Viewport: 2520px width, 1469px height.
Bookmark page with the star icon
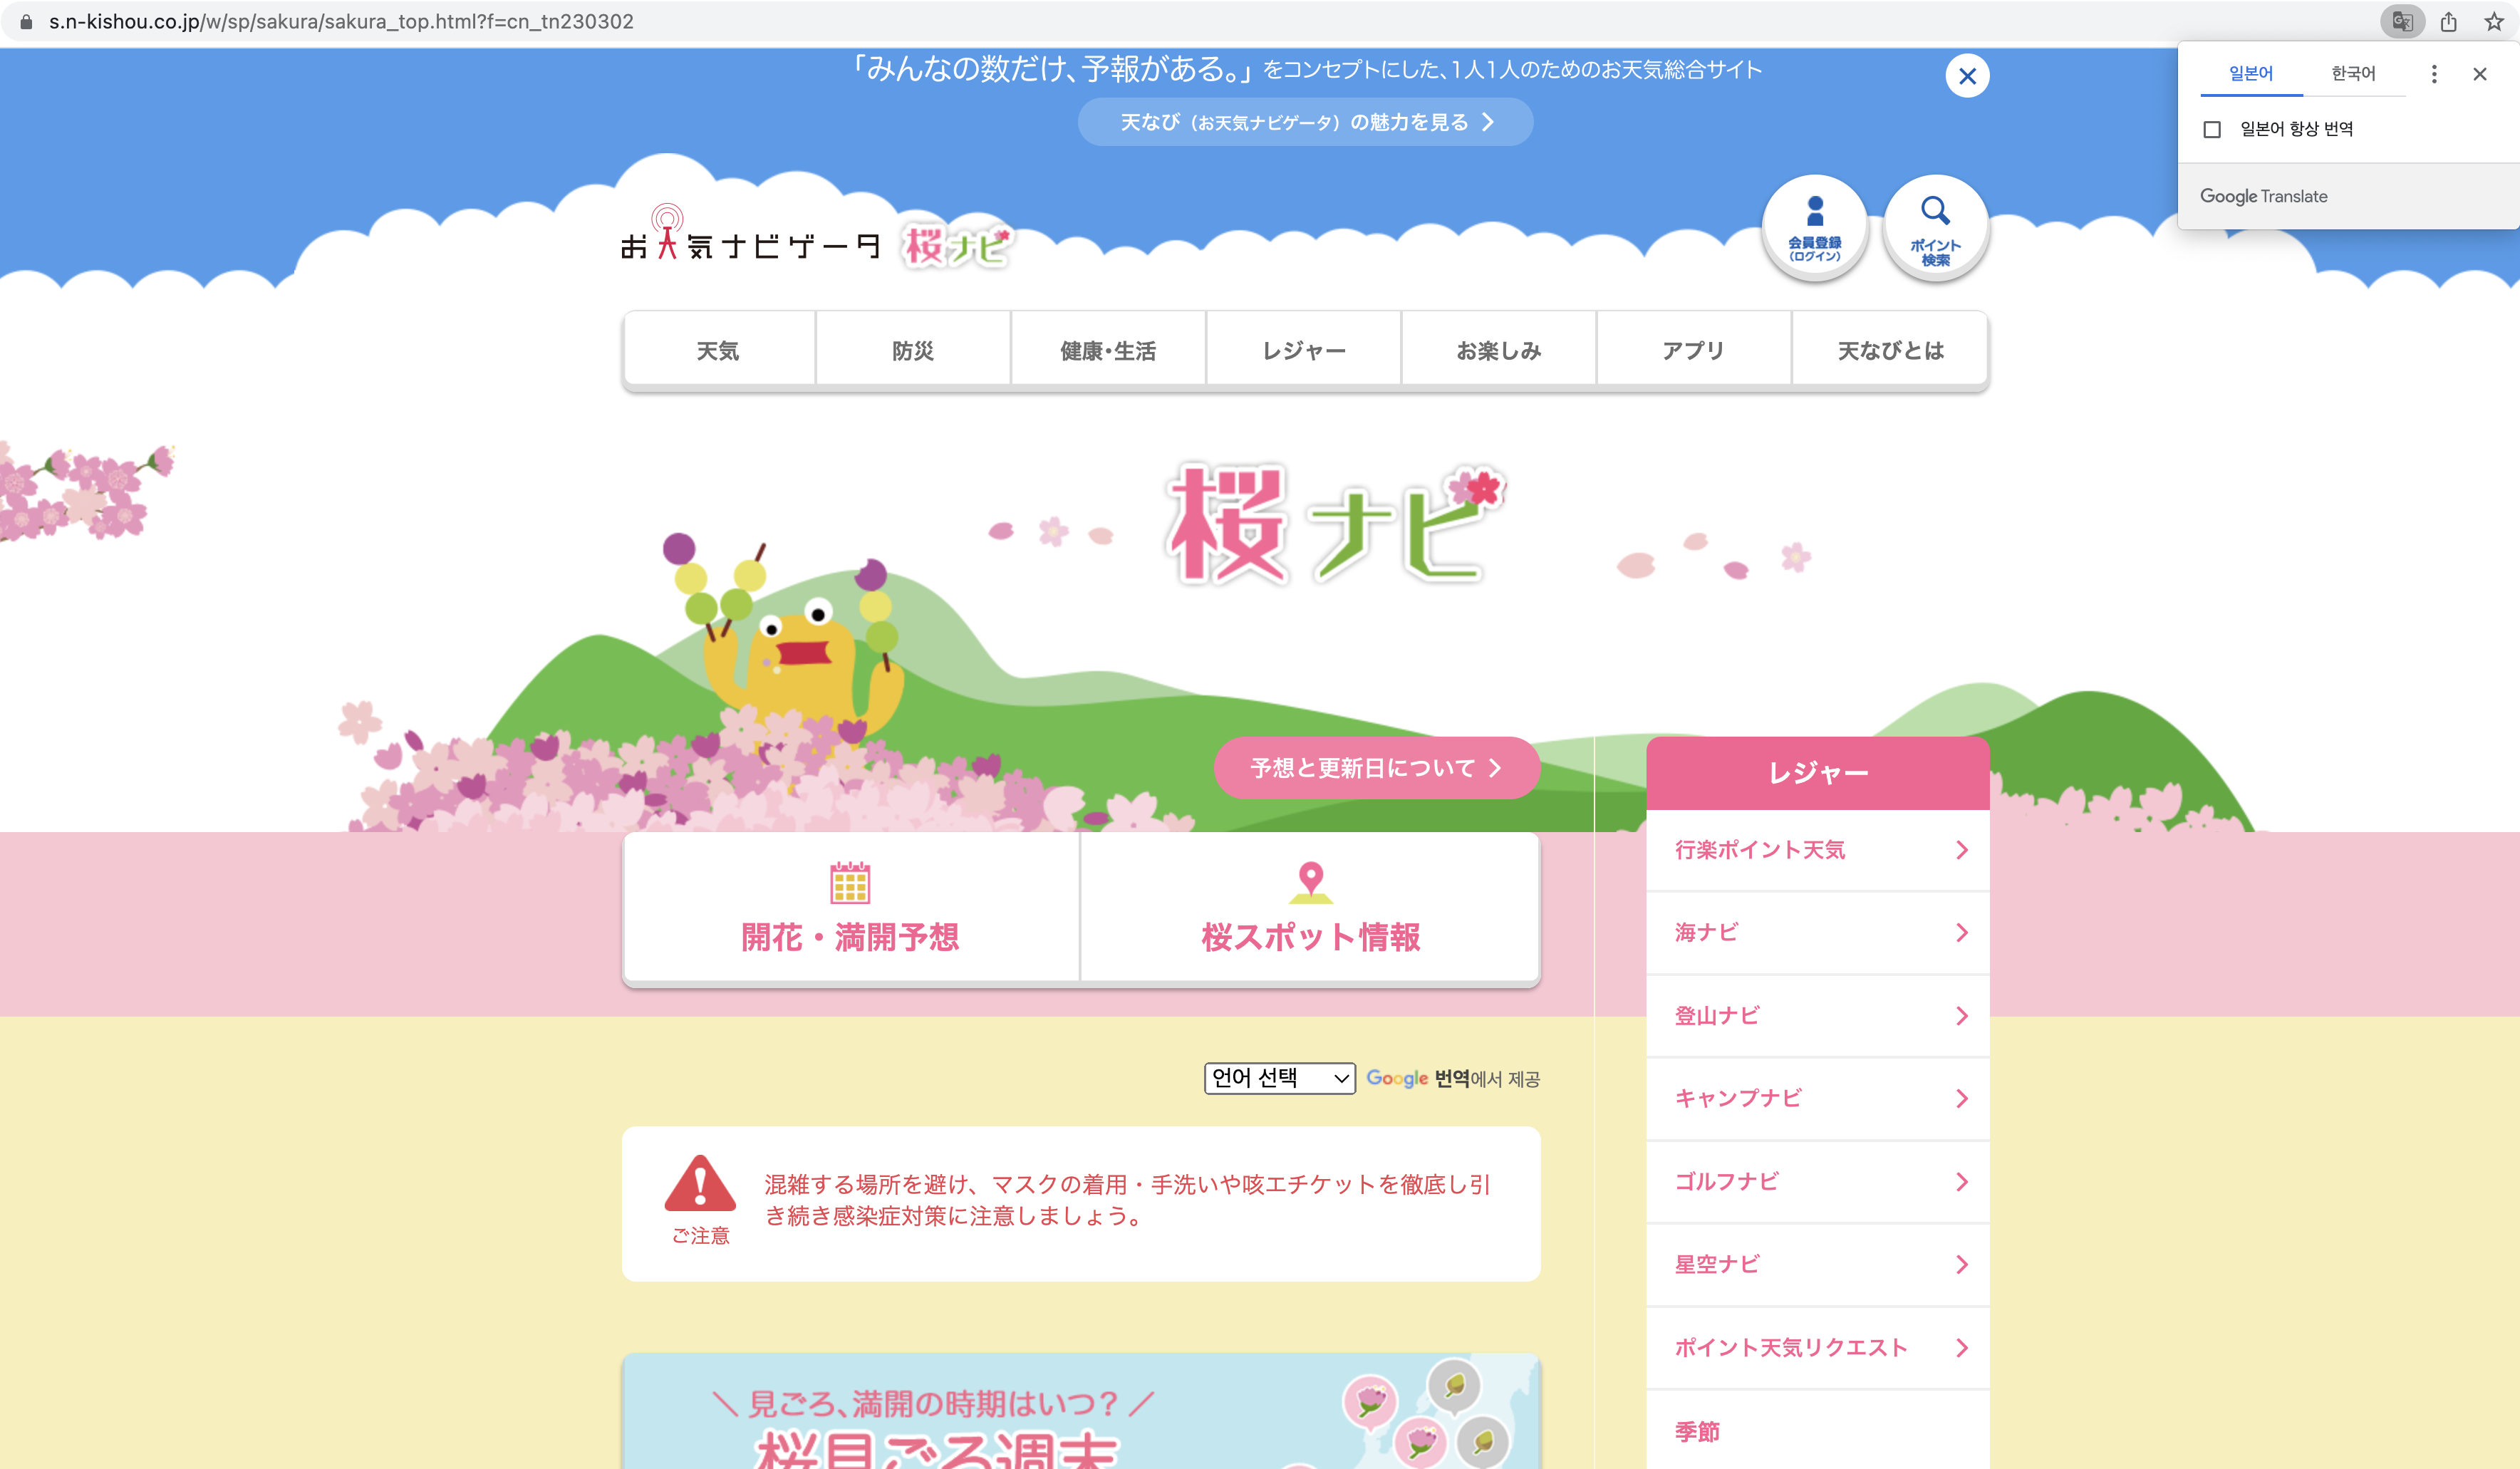coord(2494,21)
